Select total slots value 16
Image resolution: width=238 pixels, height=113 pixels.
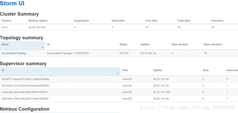click(x=179, y=28)
